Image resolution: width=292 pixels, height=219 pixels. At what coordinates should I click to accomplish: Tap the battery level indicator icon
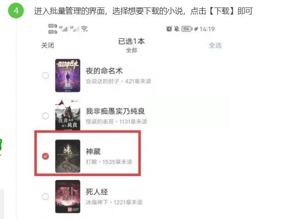(186, 29)
